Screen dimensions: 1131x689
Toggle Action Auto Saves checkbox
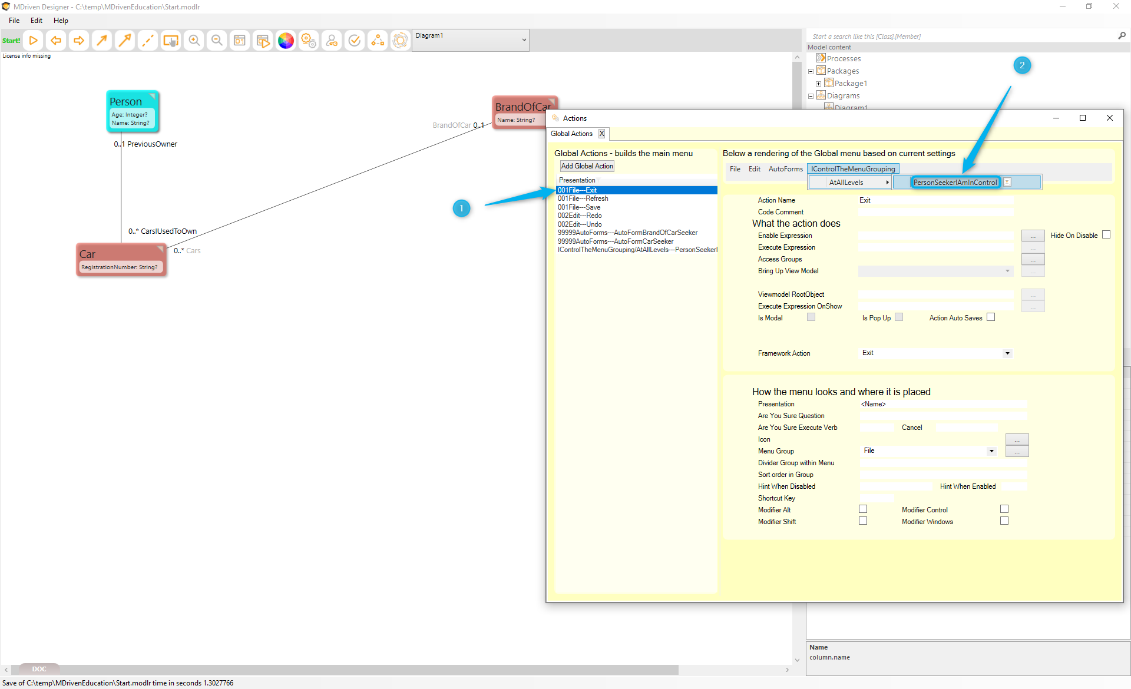click(991, 317)
